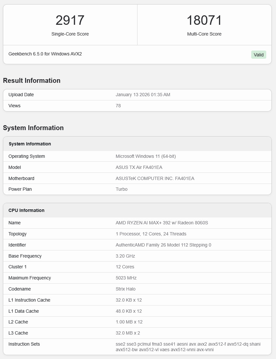Viewport: 276px width, 359px height.
Task: Click the model value ASUS TX Air FA401EA
Action: [x=139, y=167]
